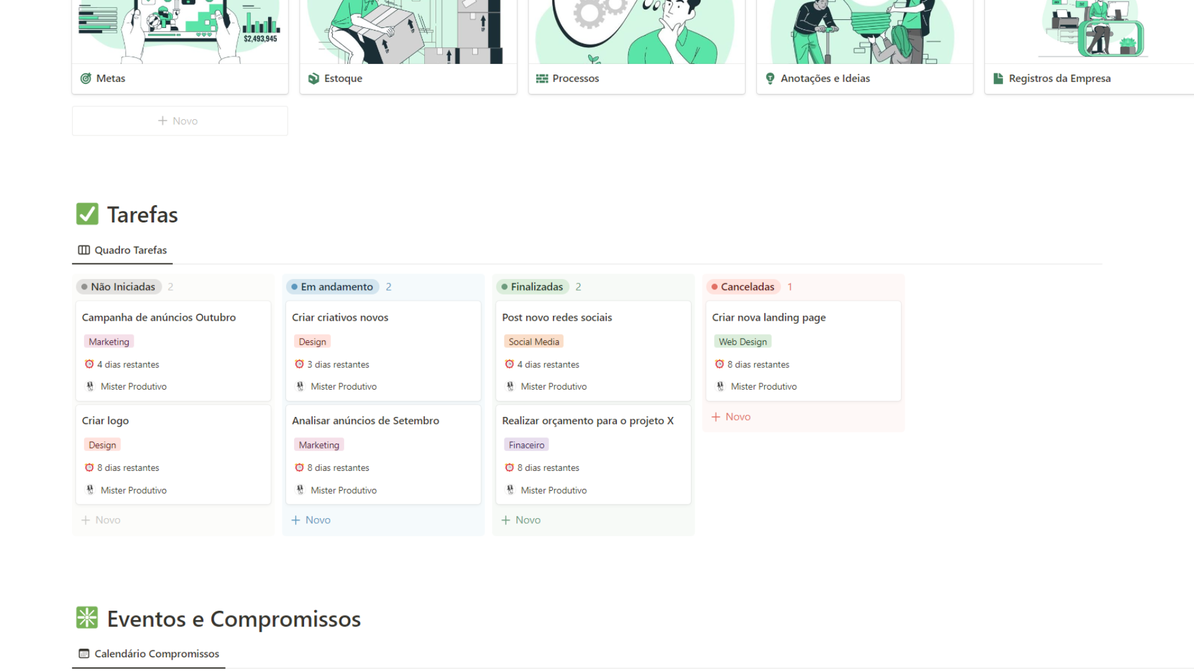The width and height of the screenshot is (1194, 671).
Task: Click the Mister Produtivo avatar on Criar logo
Action: pos(90,490)
